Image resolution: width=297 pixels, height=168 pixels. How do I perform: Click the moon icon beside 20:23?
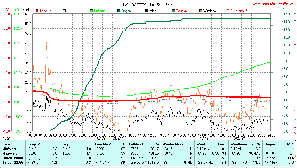point(235,139)
